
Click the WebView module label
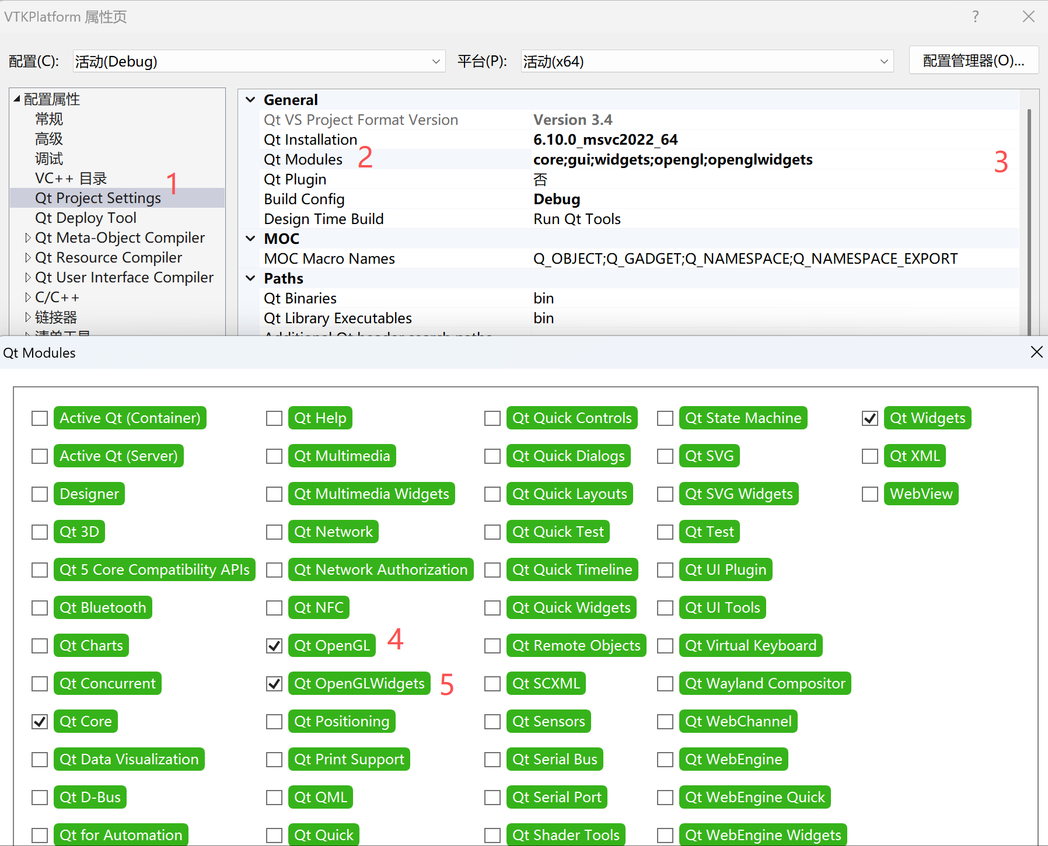[x=921, y=494]
